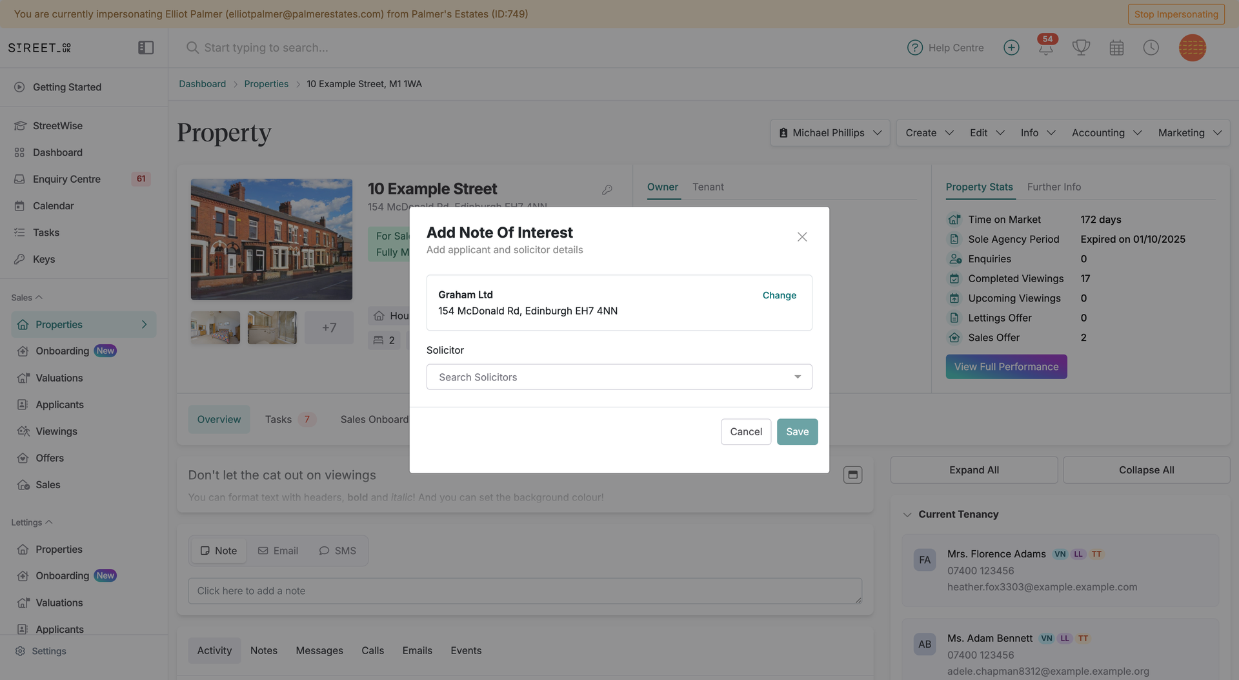Open the trophy achievements icon in the top bar
The width and height of the screenshot is (1239, 680).
[1081, 47]
